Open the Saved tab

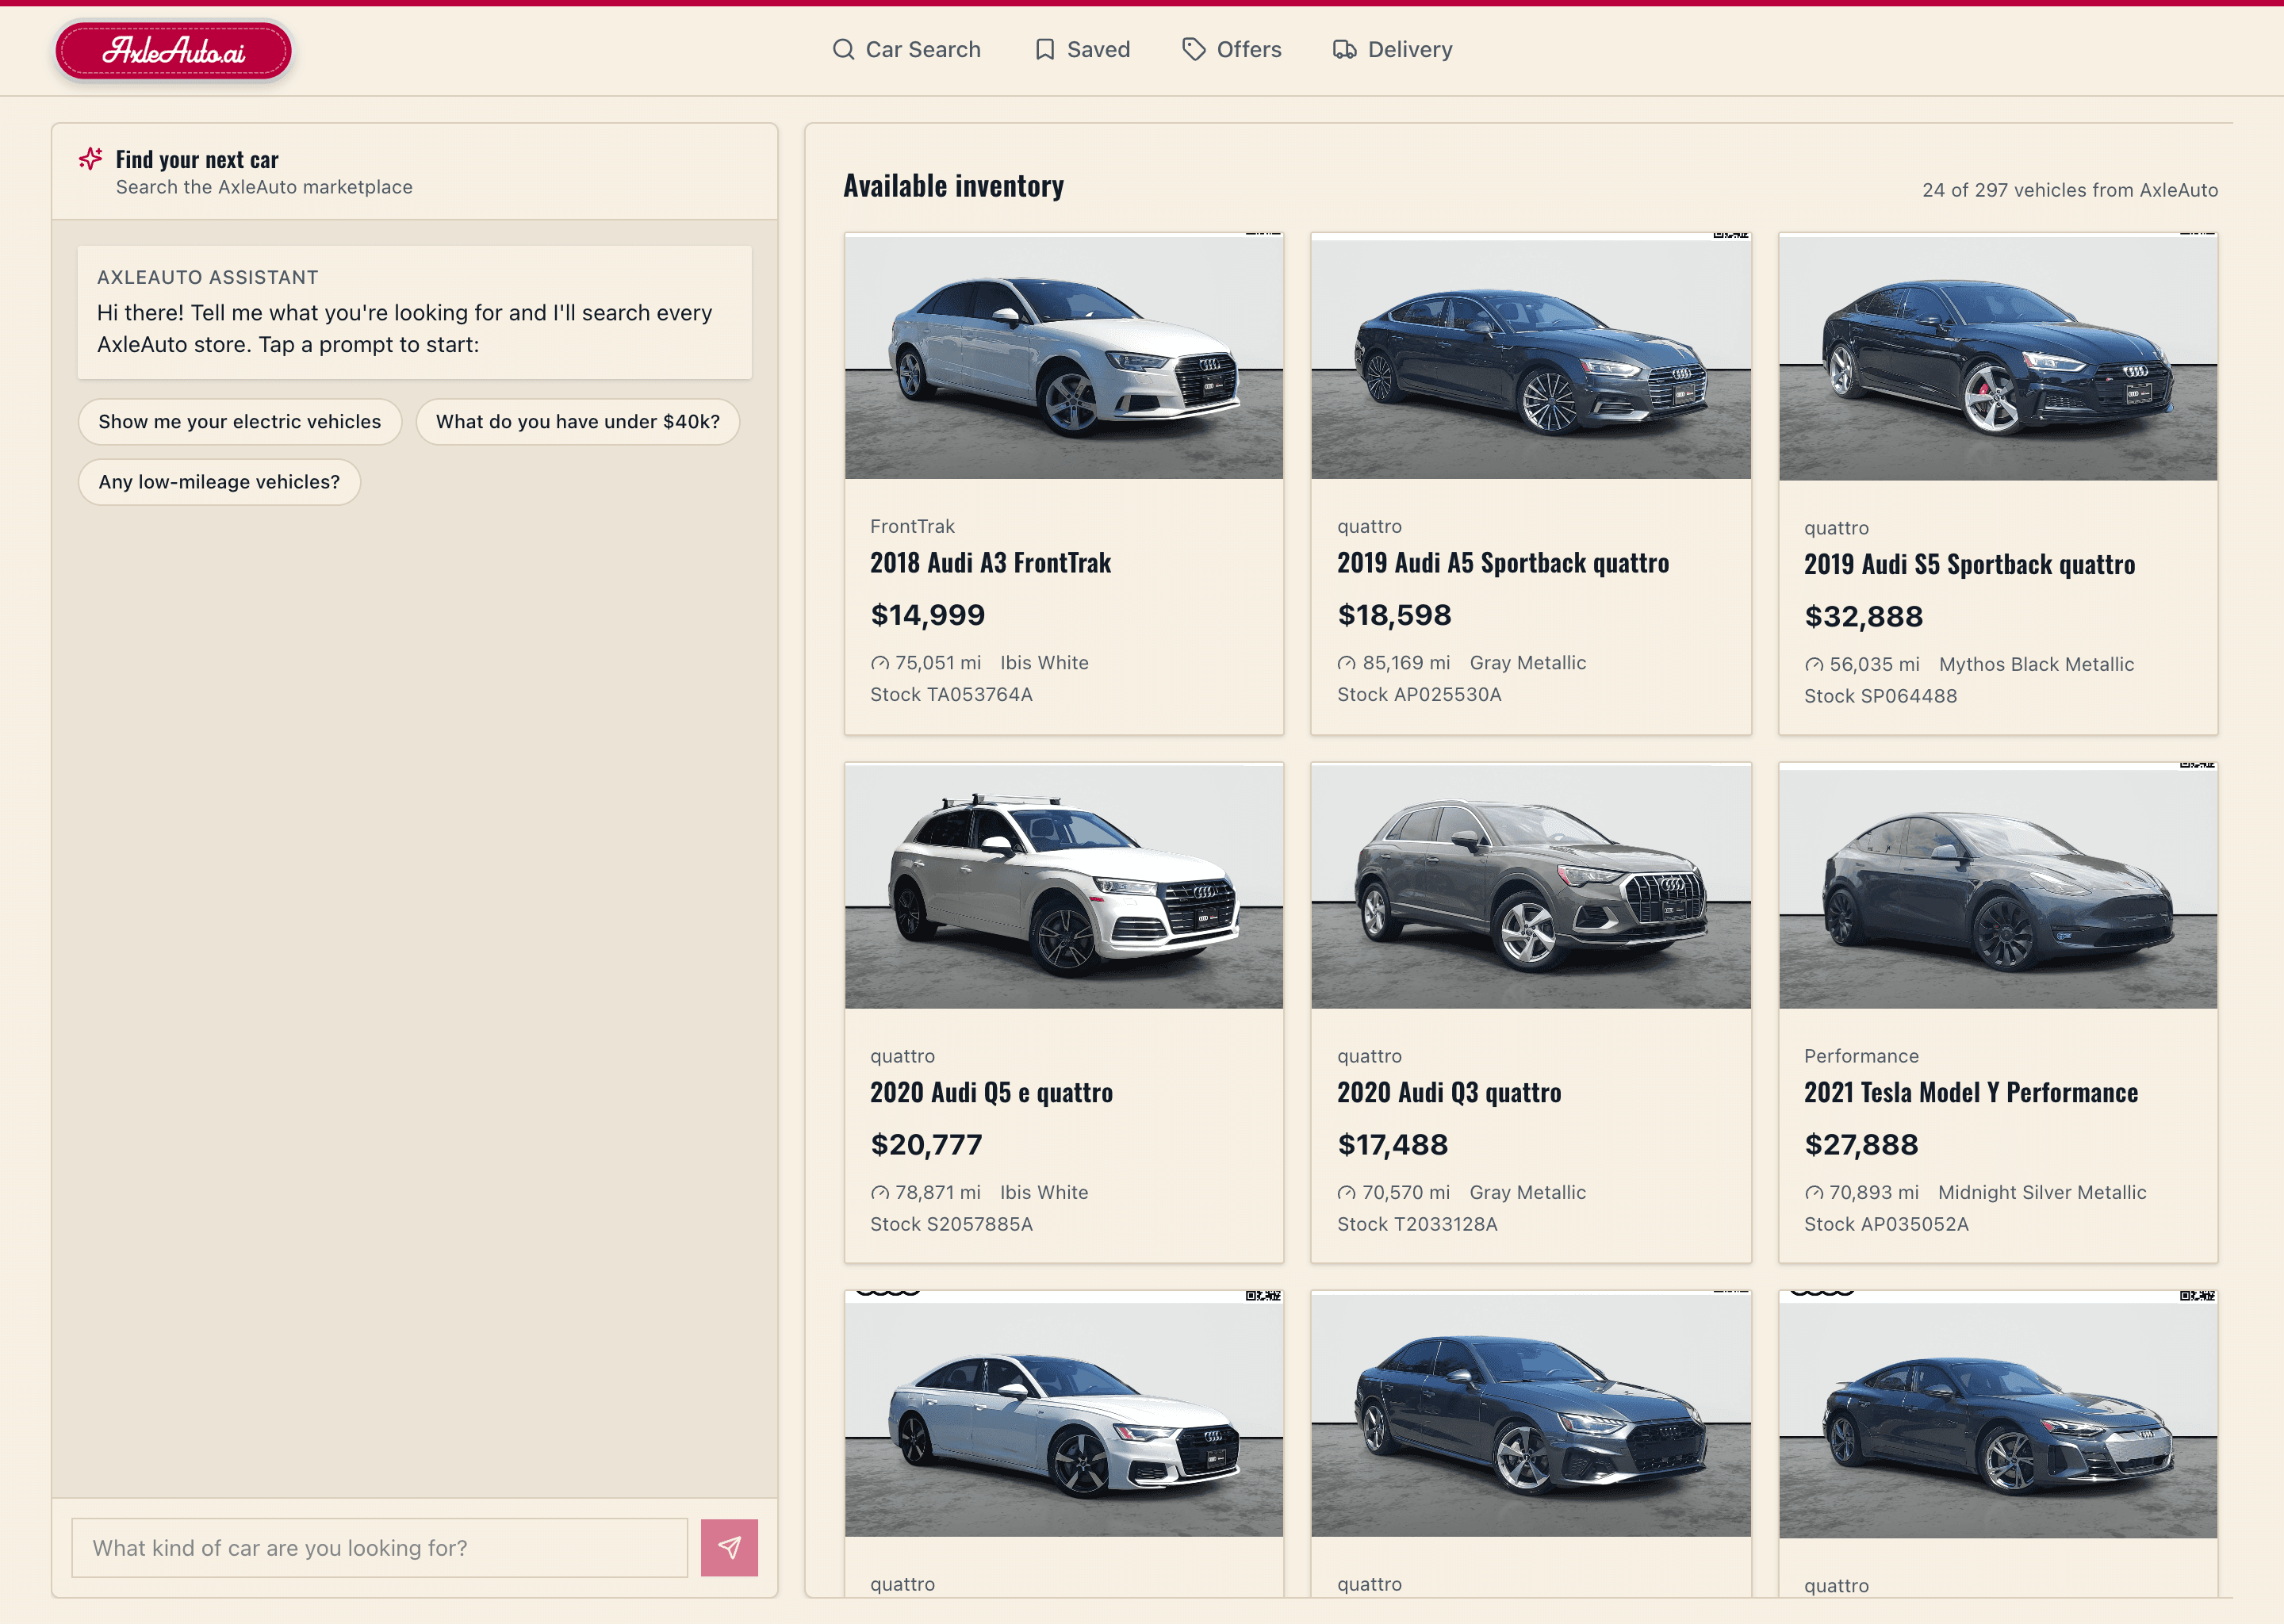tap(1082, 49)
